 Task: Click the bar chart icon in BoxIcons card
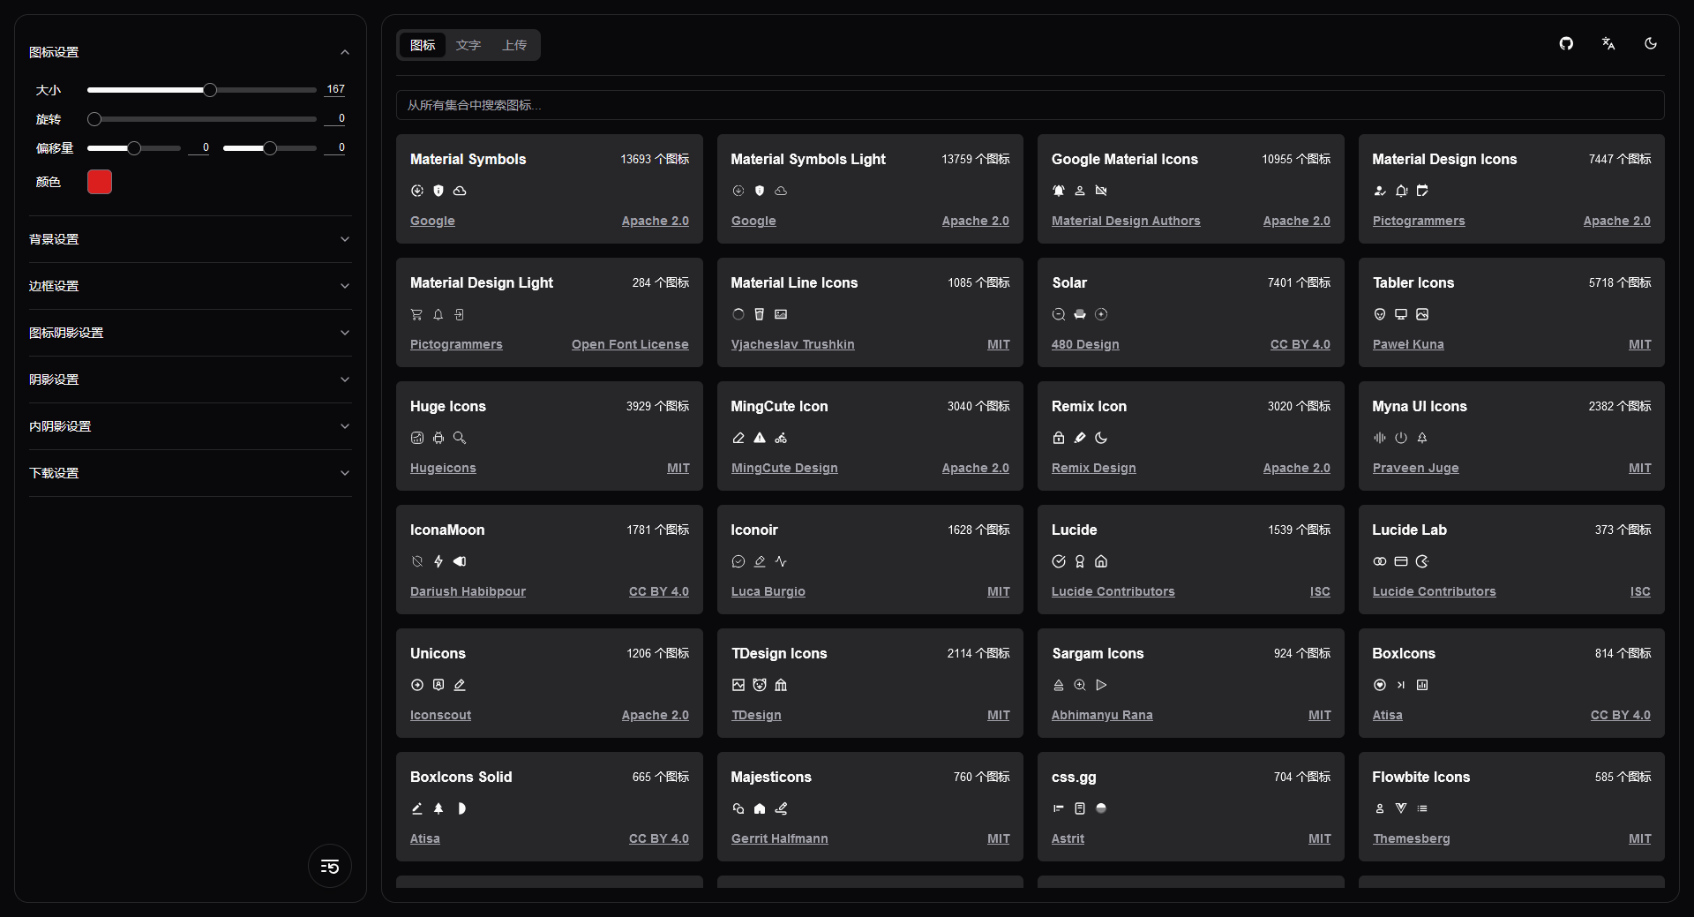(1422, 685)
